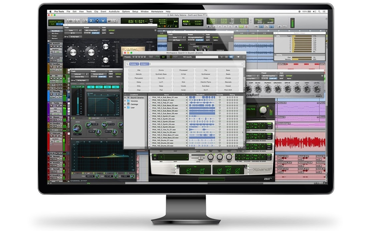Select the Pencil tool in toolbar
Viewport: 365px width, 231px height.
click(x=115, y=21)
